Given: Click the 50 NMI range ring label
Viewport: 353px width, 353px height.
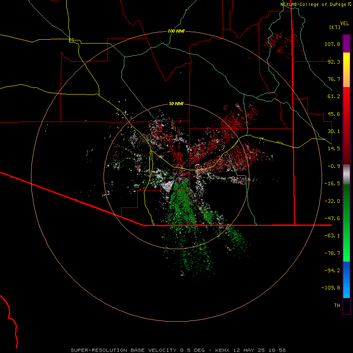Looking at the screenshot, I should point(176,104).
